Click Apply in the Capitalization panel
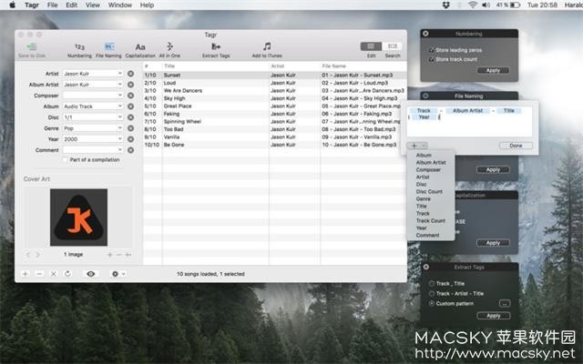The image size is (583, 364). 493,243
